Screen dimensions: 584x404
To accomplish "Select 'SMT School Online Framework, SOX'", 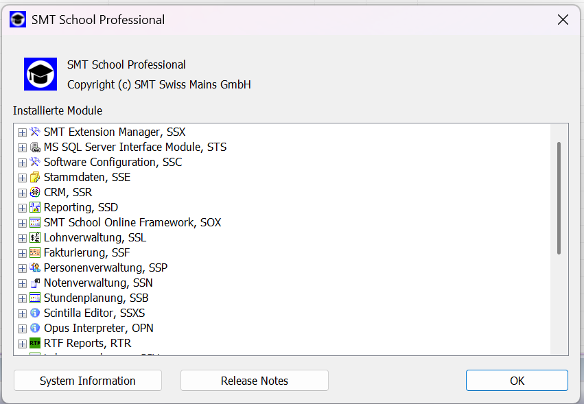I will pyautogui.click(x=132, y=222).
